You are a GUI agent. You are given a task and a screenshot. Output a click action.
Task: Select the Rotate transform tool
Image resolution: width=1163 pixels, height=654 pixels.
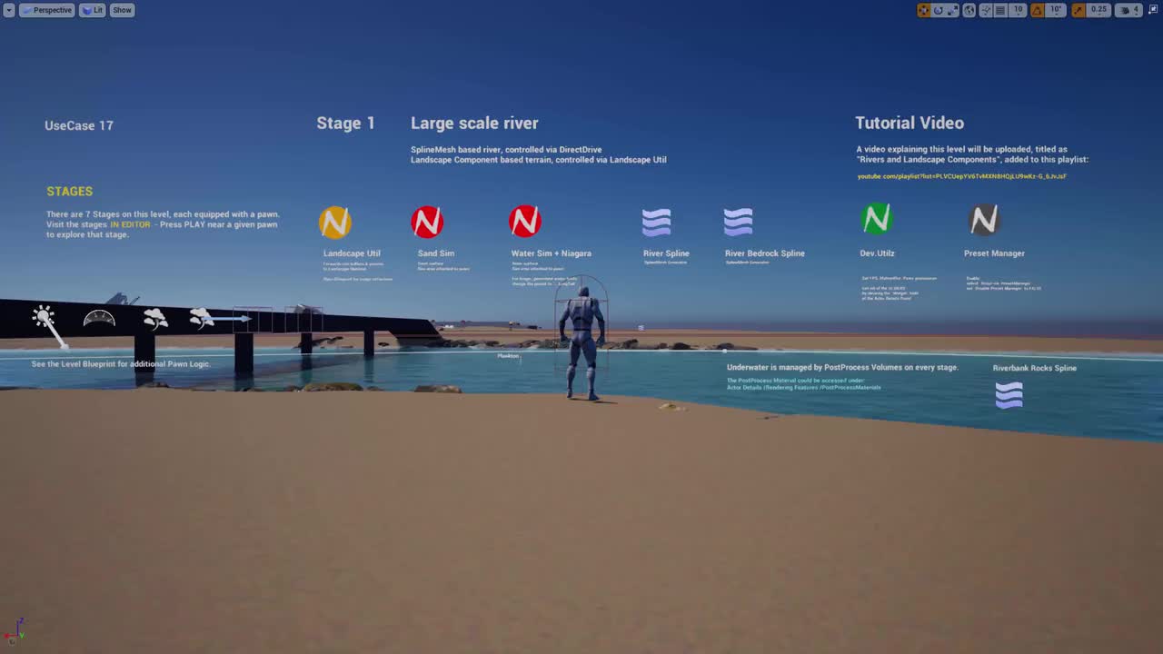tap(939, 10)
